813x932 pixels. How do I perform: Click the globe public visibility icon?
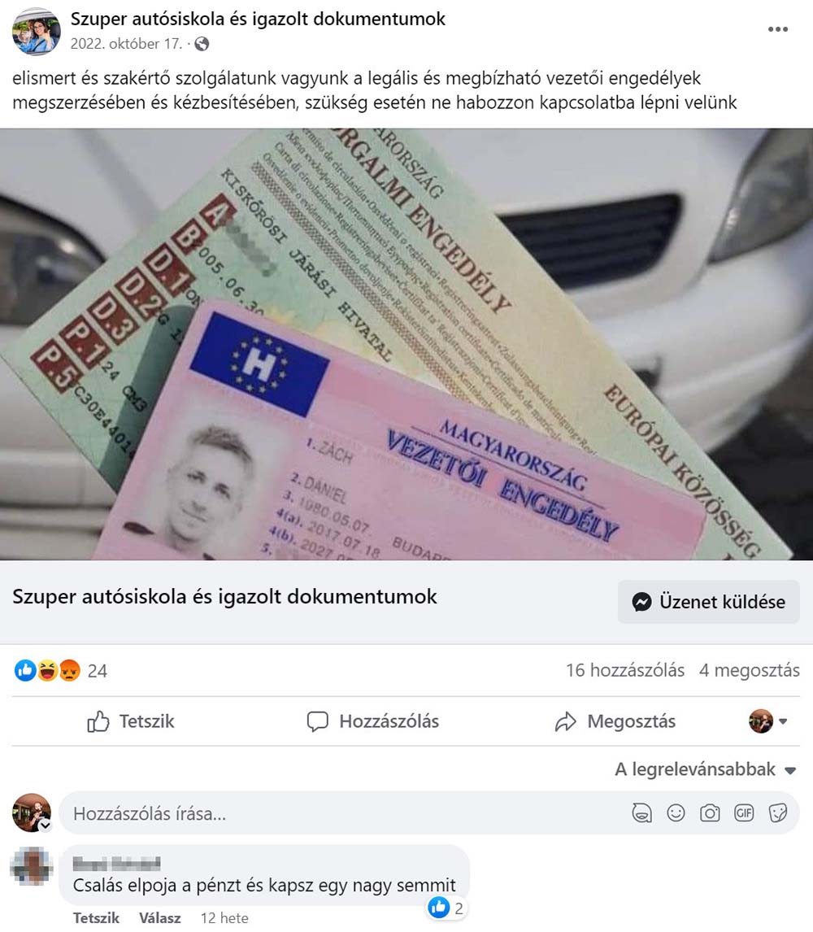tap(202, 44)
